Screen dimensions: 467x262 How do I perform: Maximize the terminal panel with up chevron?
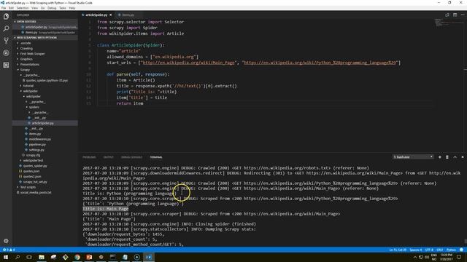[455, 157]
